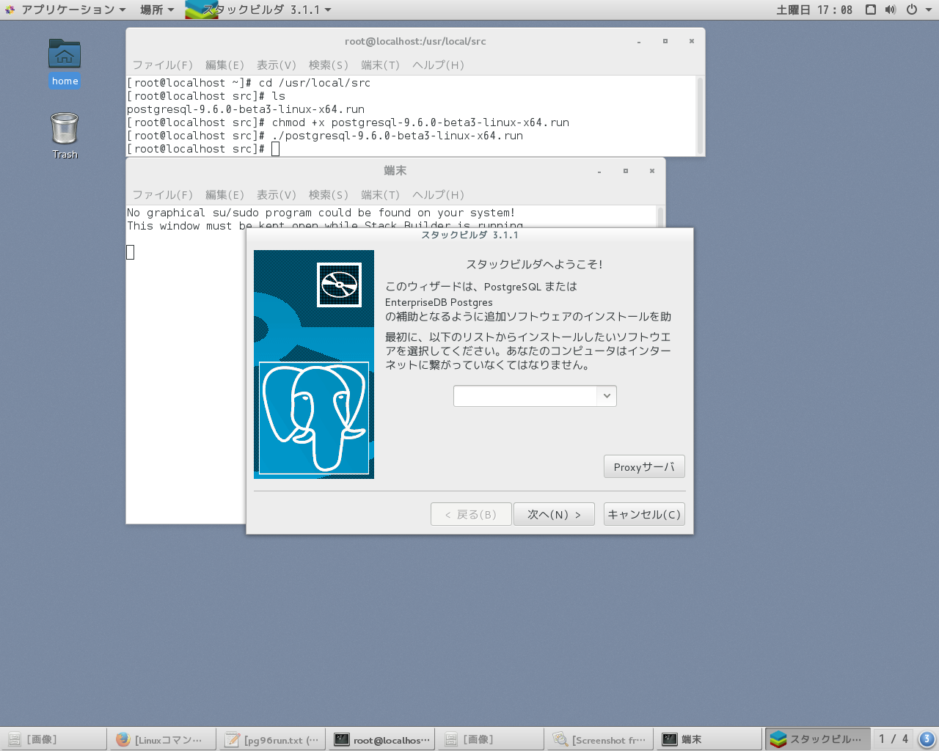The width and height of the screenshot is (939, 751).
Task: Switch to second [画像] taskbar item
Action: click(x=490, y=739)
